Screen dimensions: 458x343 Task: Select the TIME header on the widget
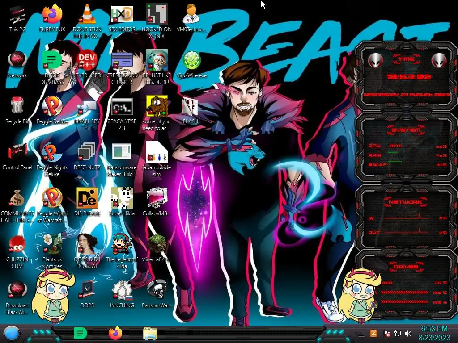(406, 59)
